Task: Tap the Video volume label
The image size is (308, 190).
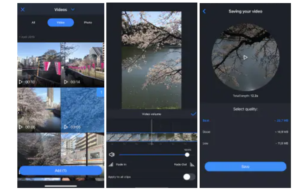Action: coord(151,114)
